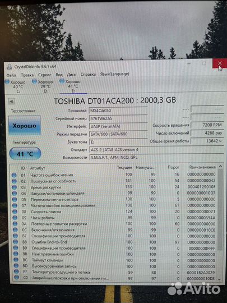Click status icon of attribute B9 row

click(x=16, y=248)
